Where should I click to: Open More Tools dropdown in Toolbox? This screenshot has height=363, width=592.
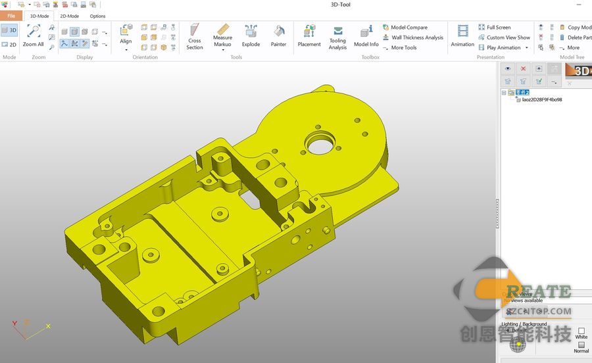click(x=399, y=47)
